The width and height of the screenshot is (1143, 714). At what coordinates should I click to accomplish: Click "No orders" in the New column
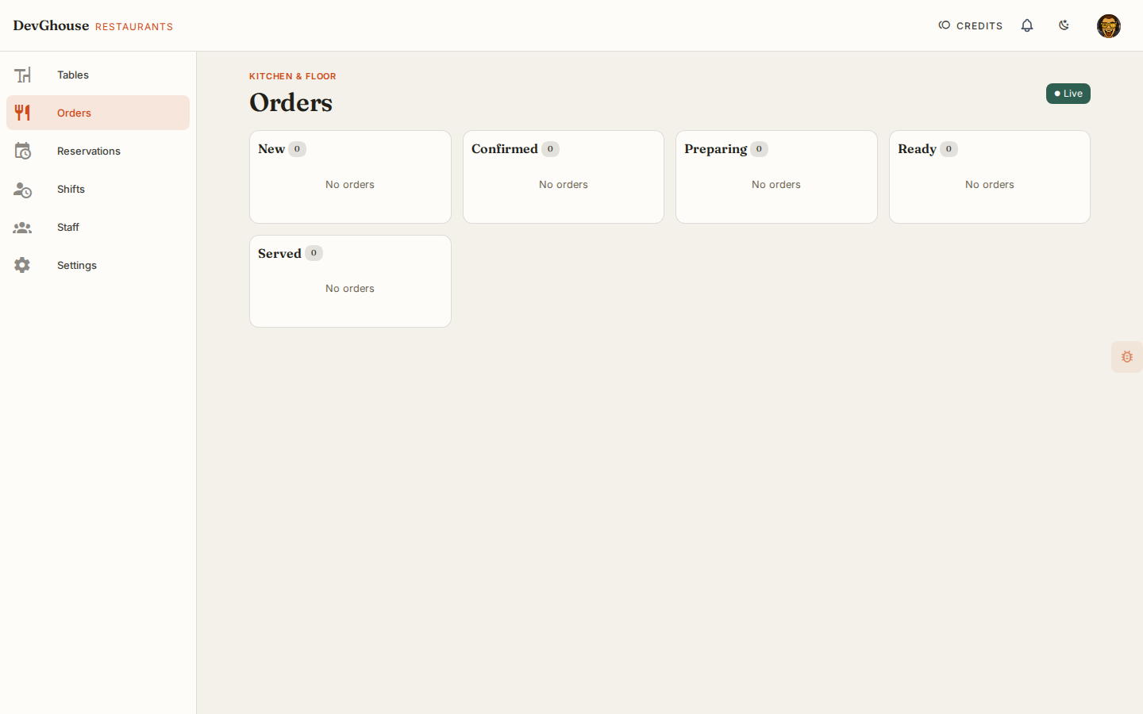(350, 185)
